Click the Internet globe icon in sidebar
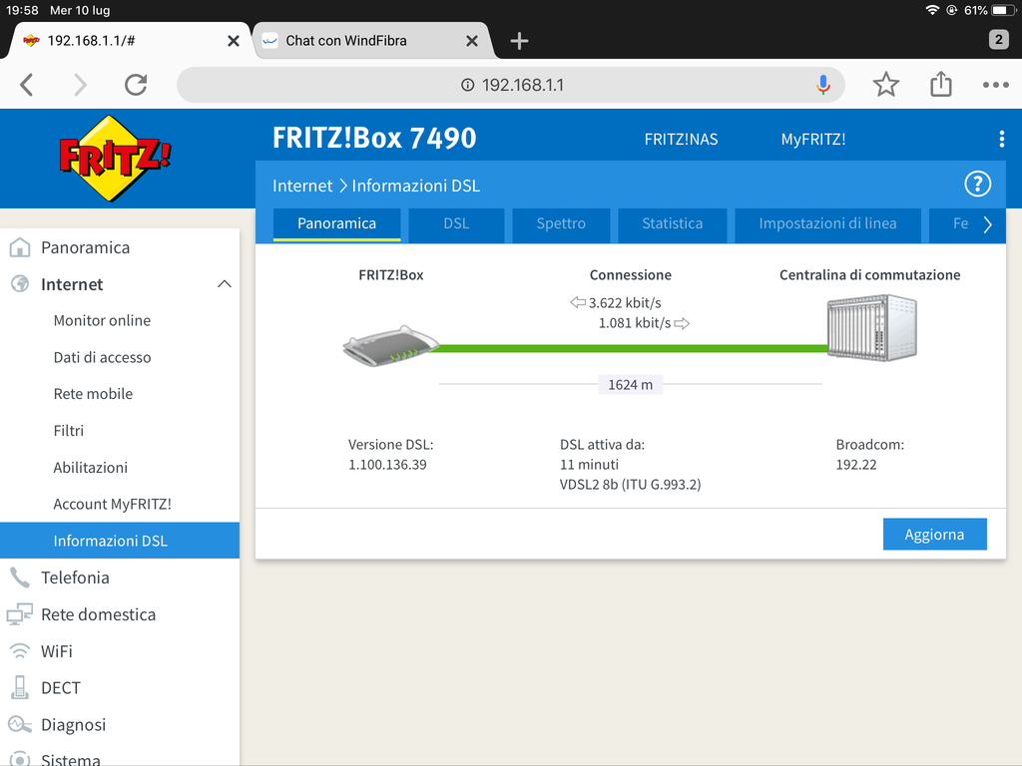The width and height of the screenshot is (1022, 766). click(20, 284)
